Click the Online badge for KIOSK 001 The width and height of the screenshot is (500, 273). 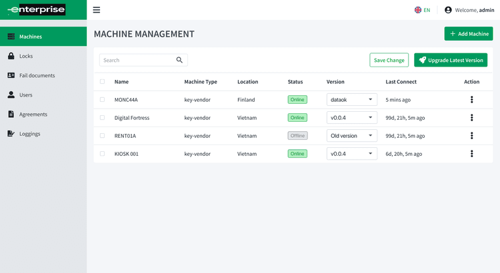click(297, 154)
